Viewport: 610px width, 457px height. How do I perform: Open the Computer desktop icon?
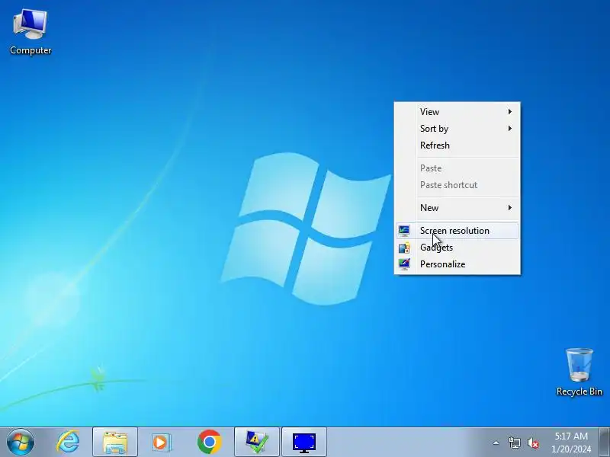point(30,32)
